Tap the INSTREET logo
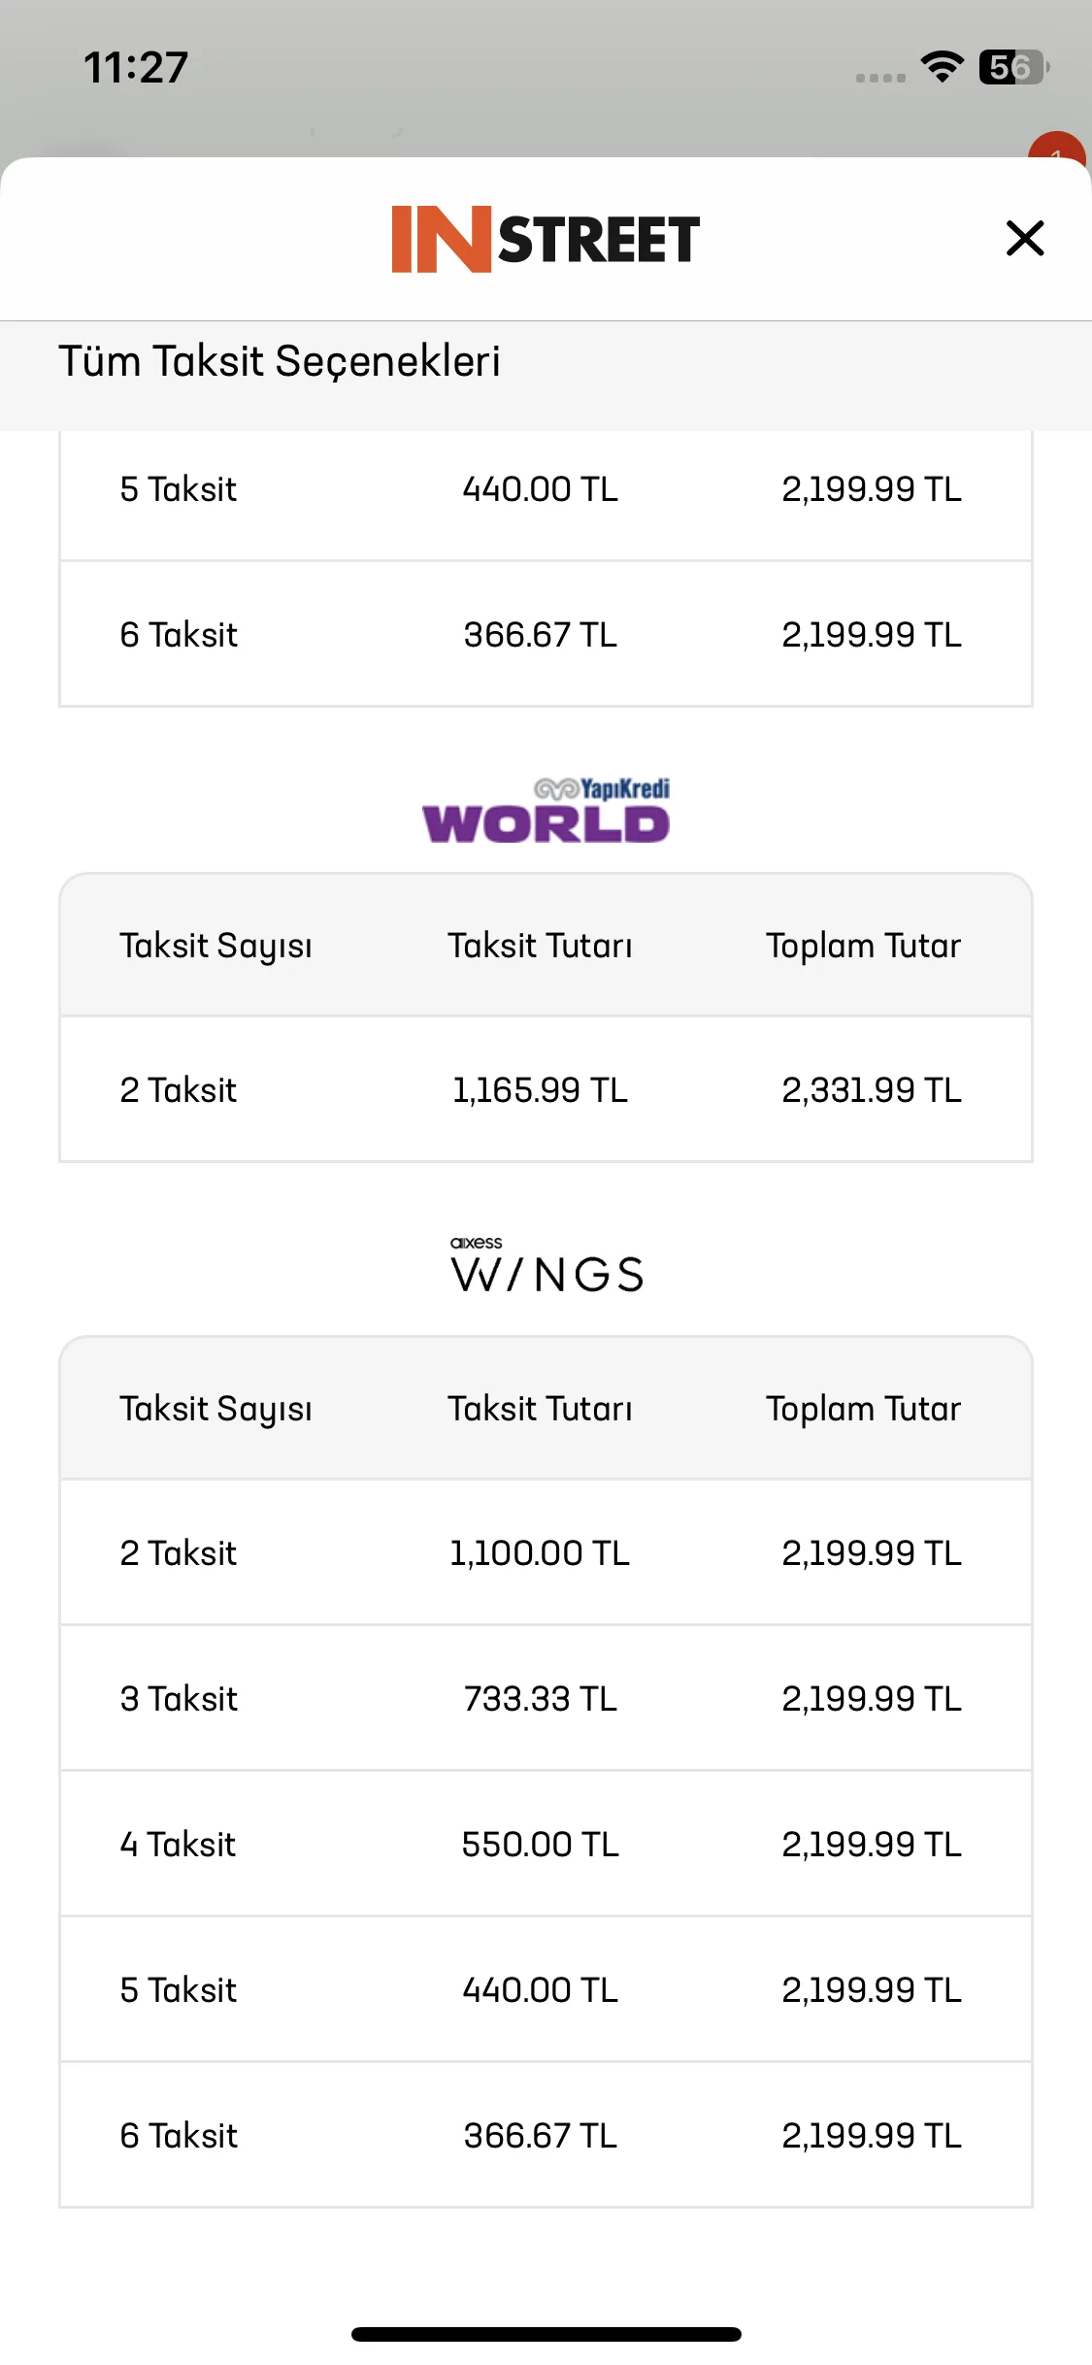The height and width of the screenshot is (2365, 1092). point(546,239)
